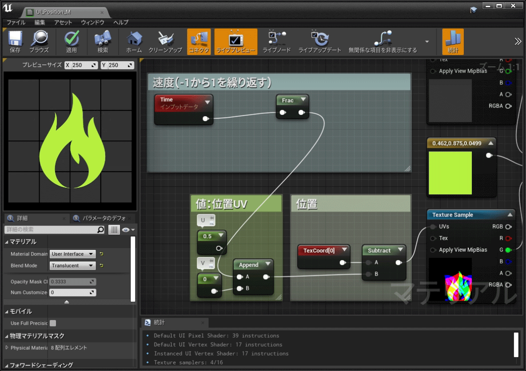Screen dimensions: 526x371
Task: Open the Help (ヘルプ) menu
Action: (x=121, y=23)
